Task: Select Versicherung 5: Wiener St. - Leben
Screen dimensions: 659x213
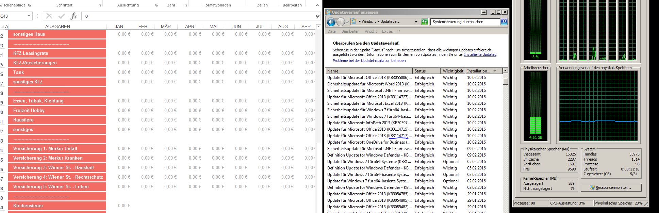Action: click(57, 186)
